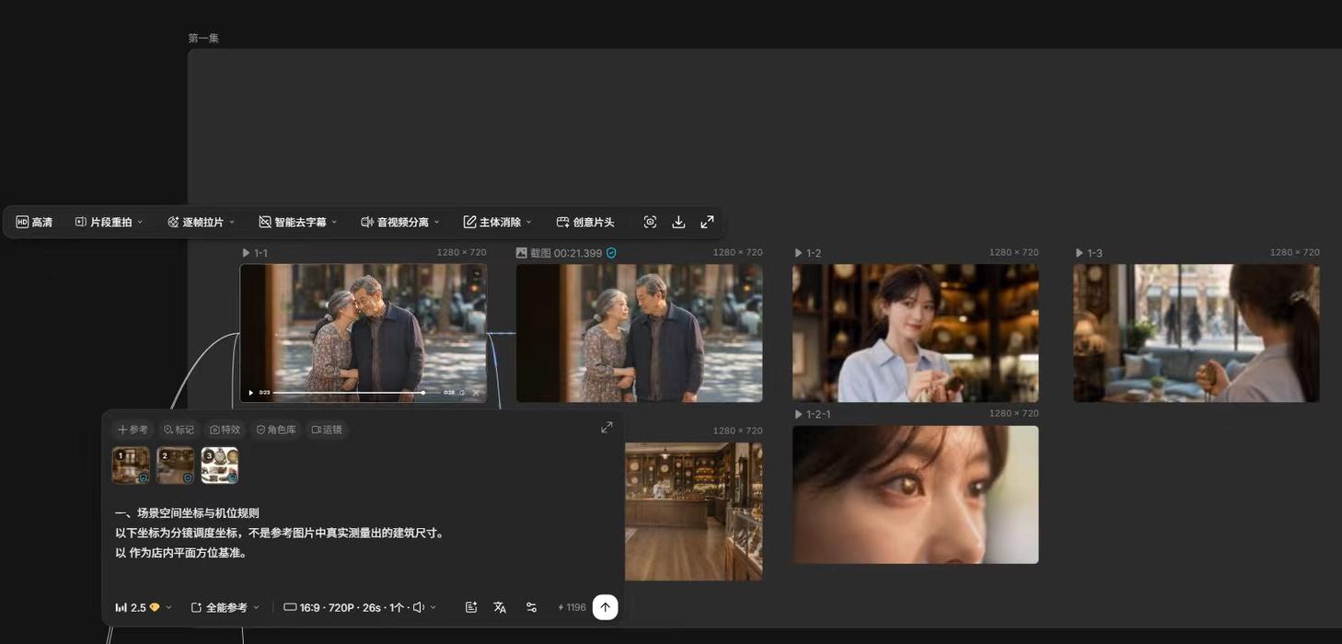The width and height of the screenshot is (1342, 644).
Task: Click 1280 × 720 label above 1-3
Action: point(1294,252)
